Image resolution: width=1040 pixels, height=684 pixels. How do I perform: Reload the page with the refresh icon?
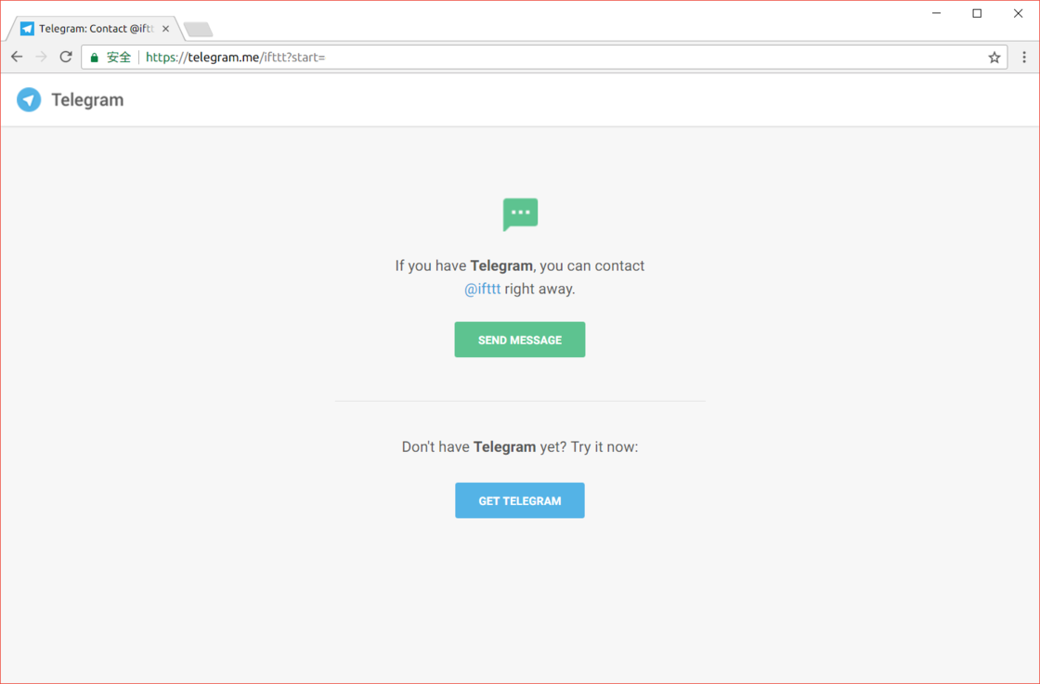pos(66,57)
